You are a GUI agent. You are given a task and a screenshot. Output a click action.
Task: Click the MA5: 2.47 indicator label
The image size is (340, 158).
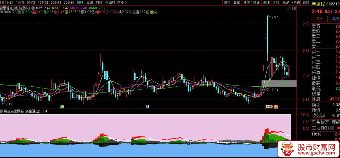[43, 8]
